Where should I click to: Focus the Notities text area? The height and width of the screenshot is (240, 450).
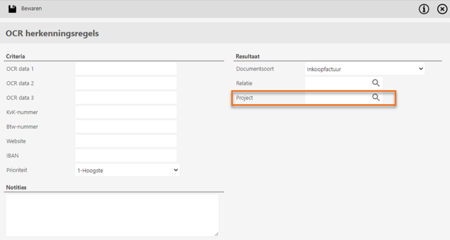112,215
